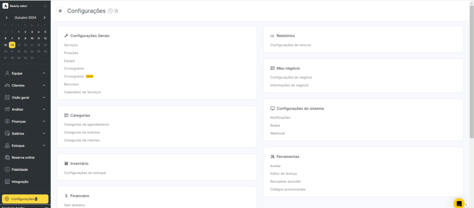This screenshot has width=474, height=208.
Task: Mark the page favorite with the star icon
Action: tap(117, 11)
